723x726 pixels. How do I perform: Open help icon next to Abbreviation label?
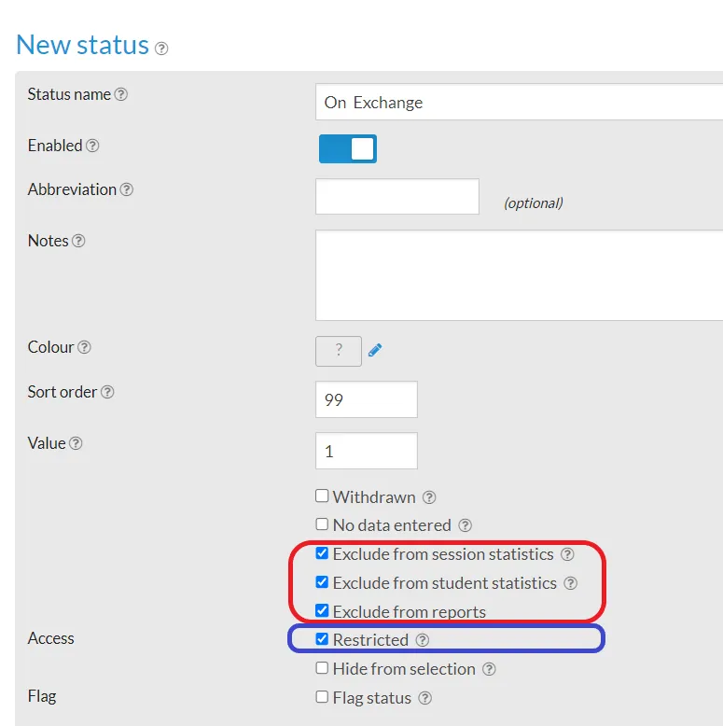126,189
